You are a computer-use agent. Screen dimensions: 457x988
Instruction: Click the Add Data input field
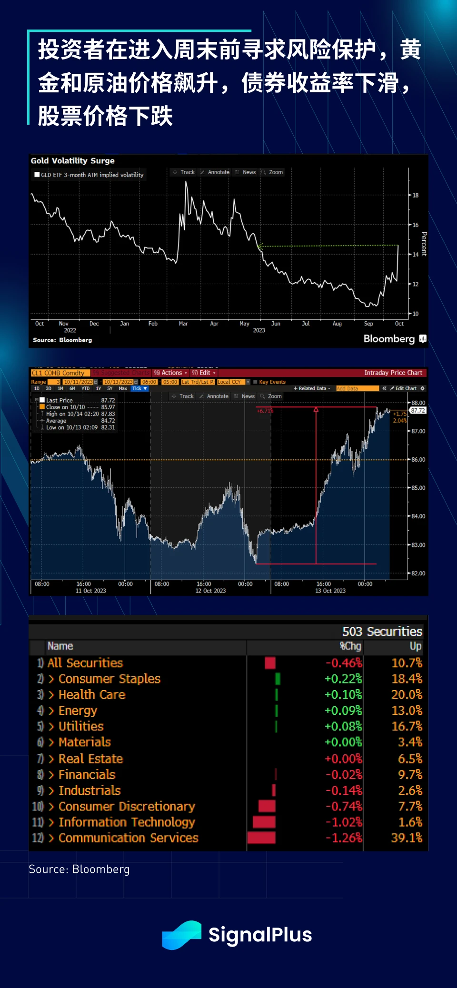pos(357,388)
